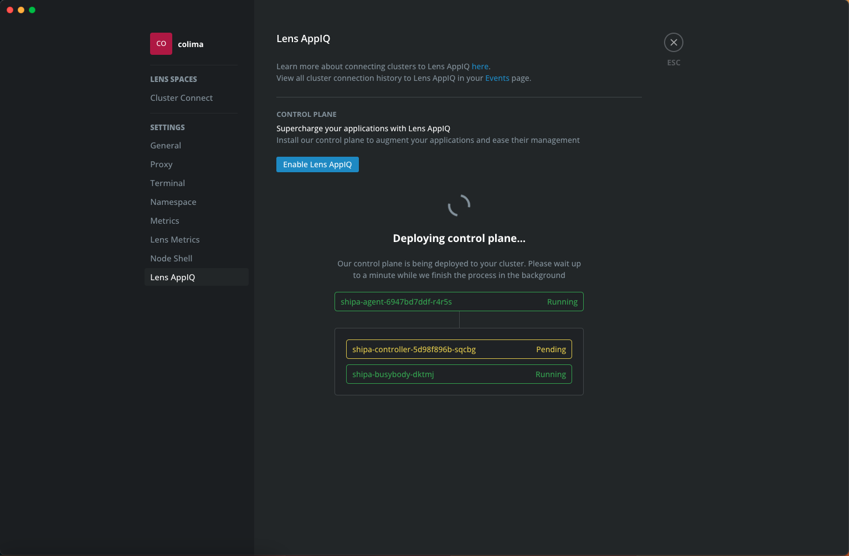Click the shipa-controller-5d98f896b-sqcbg pod row
Viewport: 849px width, 556px height.
[x=459, y=349]
